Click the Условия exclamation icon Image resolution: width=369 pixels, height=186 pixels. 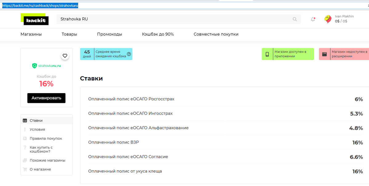(25, 129)
